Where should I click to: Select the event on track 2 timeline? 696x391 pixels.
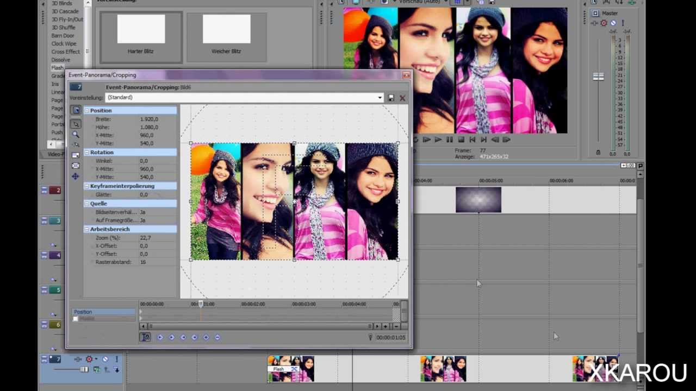(478, 199)
